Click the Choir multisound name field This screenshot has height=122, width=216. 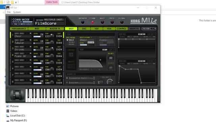[x=87, y=40]
